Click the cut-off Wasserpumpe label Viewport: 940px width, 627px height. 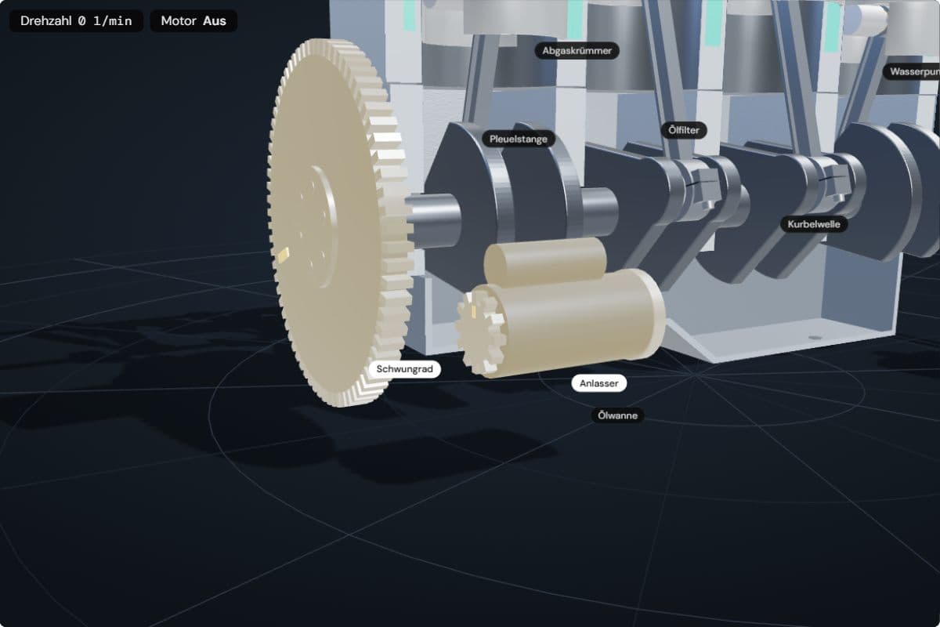tap(912, 71)
